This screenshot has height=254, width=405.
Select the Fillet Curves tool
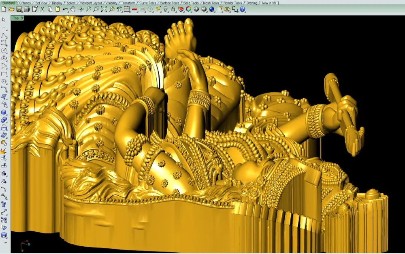pos(4,89)
